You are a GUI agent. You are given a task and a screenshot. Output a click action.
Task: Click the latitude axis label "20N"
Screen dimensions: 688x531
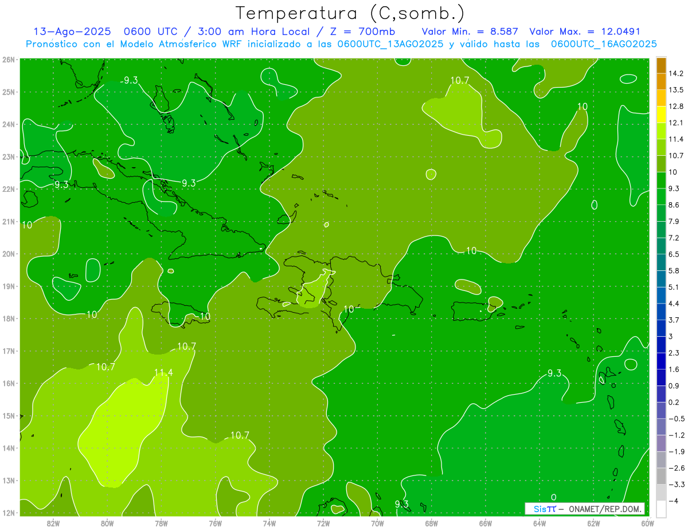pos(9,254)
